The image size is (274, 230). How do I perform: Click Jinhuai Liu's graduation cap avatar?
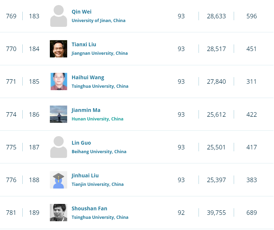58,180
